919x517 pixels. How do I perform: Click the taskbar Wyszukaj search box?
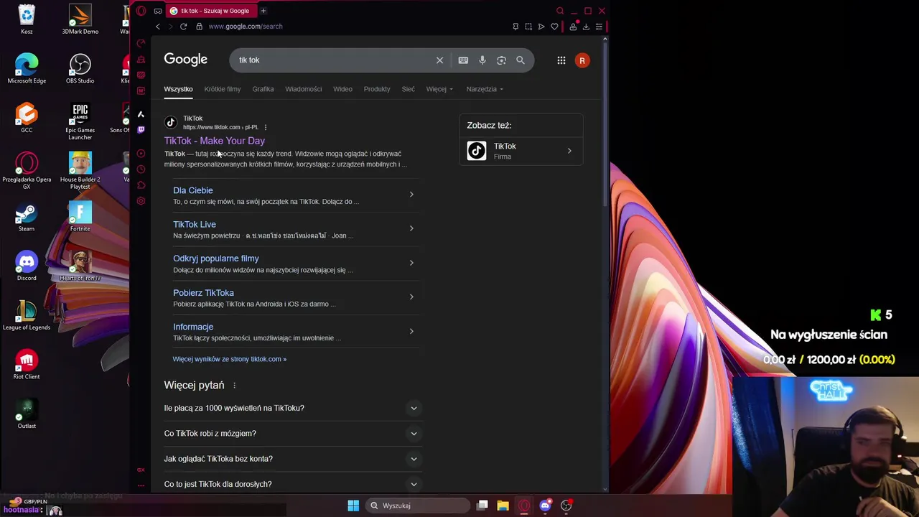point(416,506)
